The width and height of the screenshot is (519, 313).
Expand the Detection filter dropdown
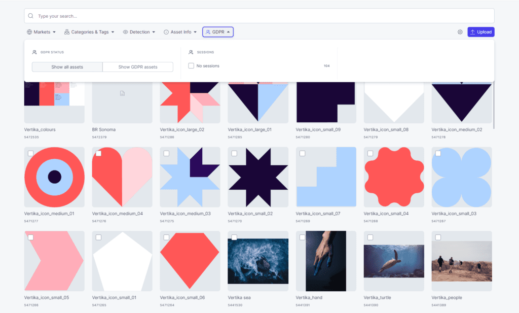(139, 32)
